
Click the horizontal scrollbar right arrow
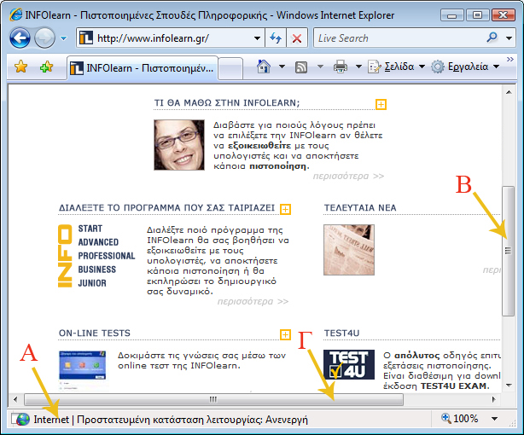[x=493, y=399]
